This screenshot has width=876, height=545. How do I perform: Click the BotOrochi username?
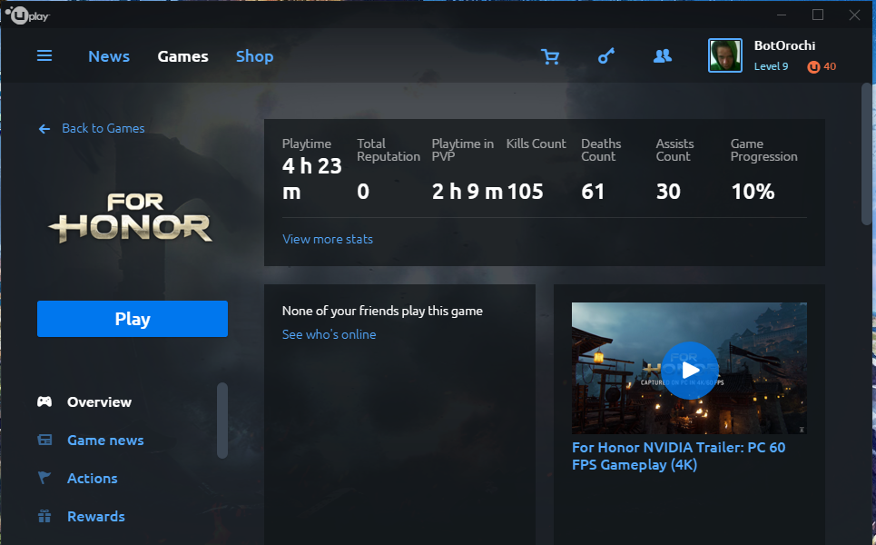pyautogui.click(x=784, y=45)
